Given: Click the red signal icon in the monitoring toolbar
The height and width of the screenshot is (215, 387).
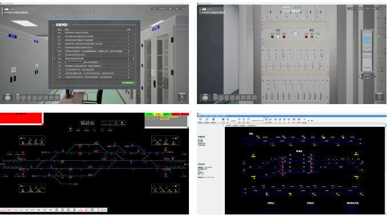Looking at the screenshot, I should pyautogui.click(x=294, y=120).
